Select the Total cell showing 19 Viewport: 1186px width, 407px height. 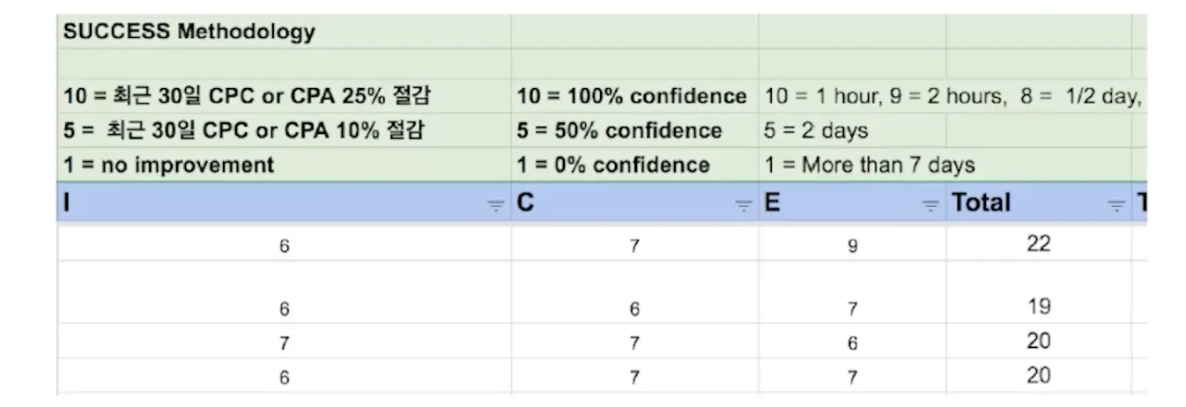tap(1038, 307)
